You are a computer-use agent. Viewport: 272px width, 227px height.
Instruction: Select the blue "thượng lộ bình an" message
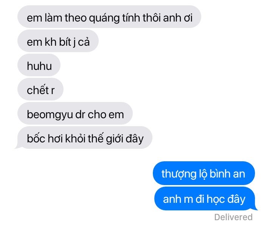(x=204, y=173)
